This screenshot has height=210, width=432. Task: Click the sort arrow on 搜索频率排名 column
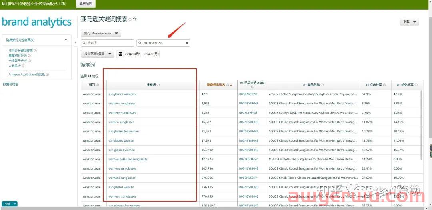click(x=231, y=85)
